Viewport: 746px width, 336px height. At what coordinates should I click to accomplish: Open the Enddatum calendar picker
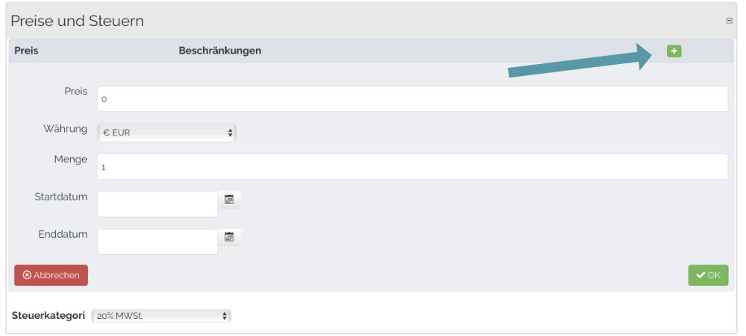pos(229,237)
